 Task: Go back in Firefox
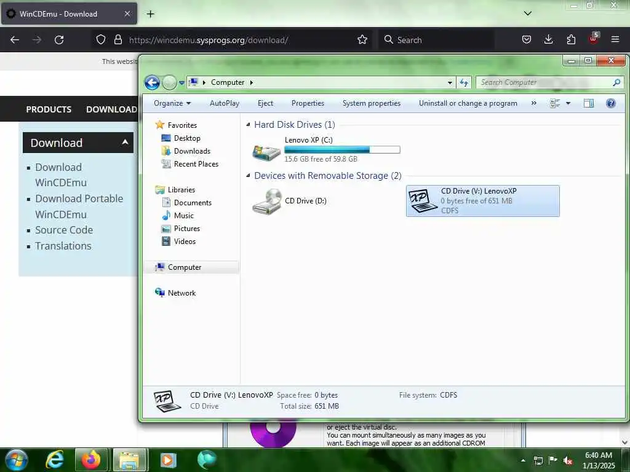click(x=15, y=40)
